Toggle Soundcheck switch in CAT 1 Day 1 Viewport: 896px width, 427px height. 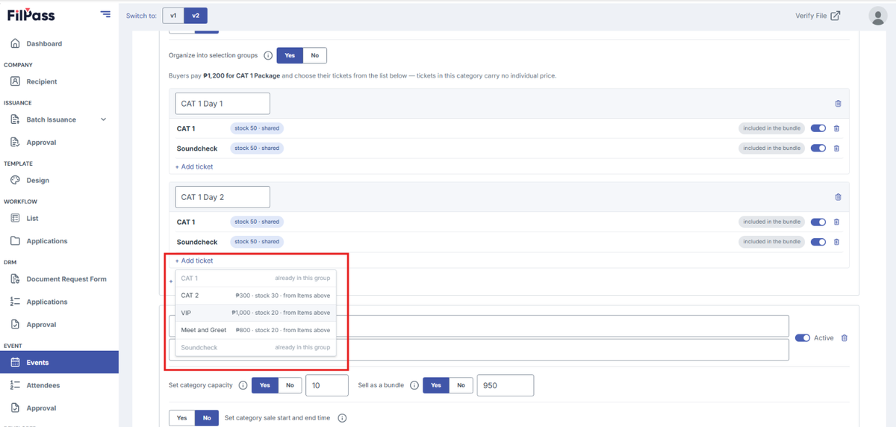(x=818, y=148)
